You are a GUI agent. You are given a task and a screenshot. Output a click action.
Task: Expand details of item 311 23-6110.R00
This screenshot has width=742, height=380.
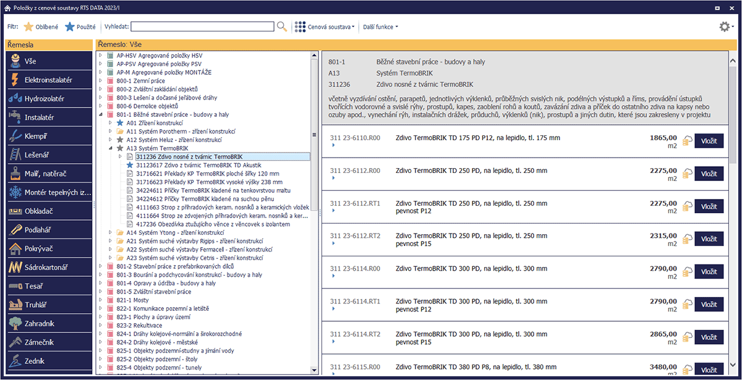333,146
